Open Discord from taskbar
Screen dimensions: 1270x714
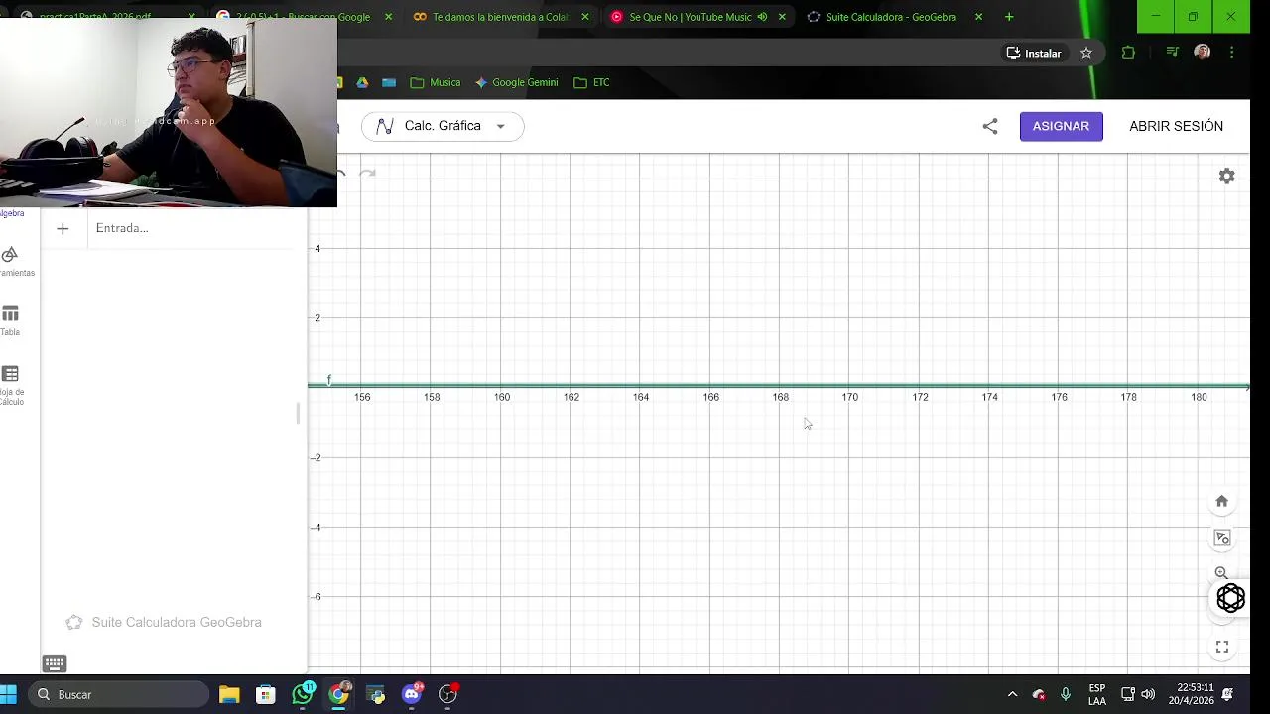tap(411, 693)
